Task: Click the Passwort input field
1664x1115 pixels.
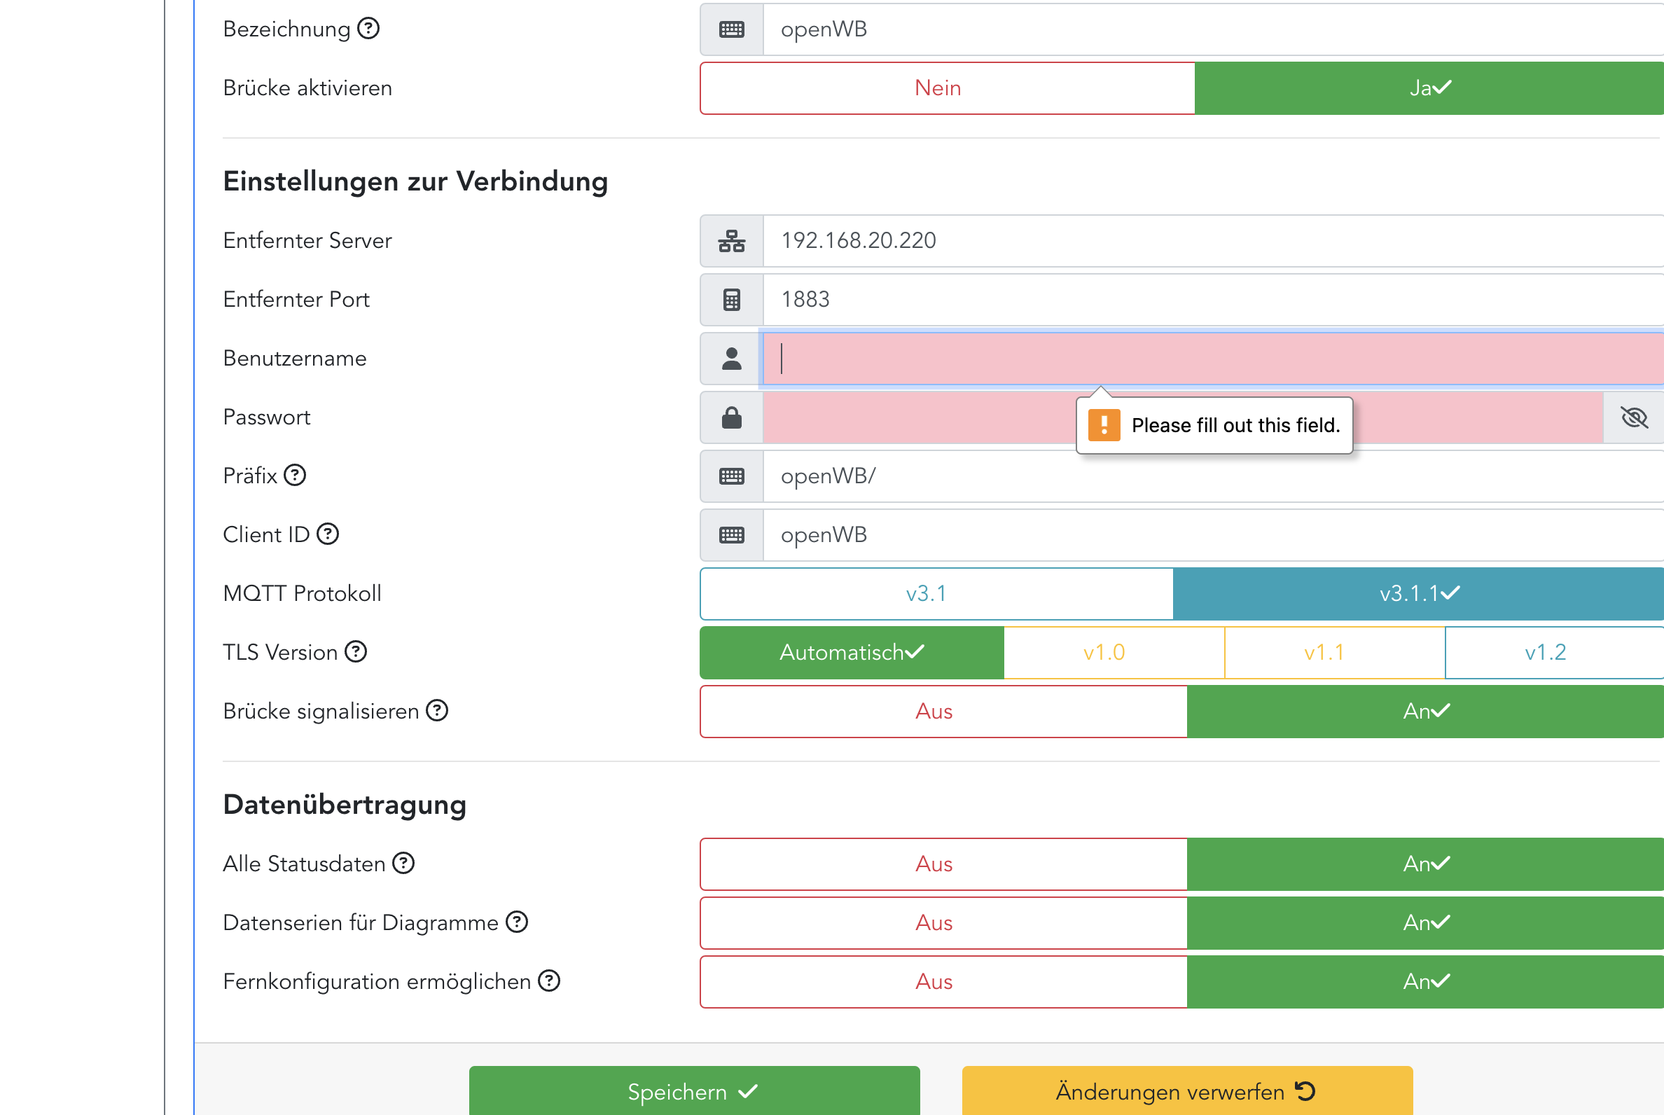Action: (917, 417)
